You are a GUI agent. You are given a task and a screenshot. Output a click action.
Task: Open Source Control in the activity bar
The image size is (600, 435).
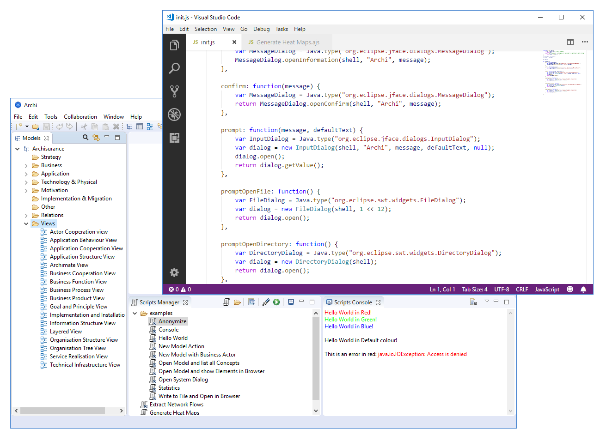[174, 91]
